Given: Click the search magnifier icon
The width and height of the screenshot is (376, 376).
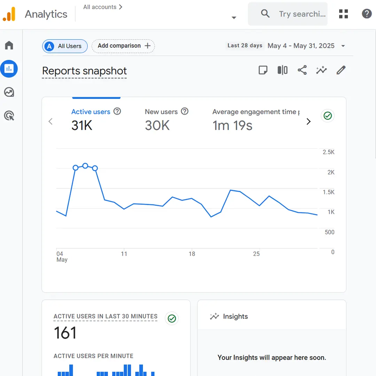Looking at the screenshot, I should 265,14.
